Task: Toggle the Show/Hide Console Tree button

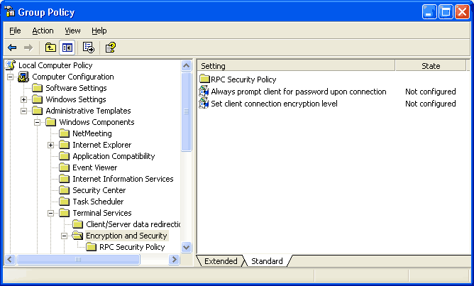Action: [x=67, y=48]
